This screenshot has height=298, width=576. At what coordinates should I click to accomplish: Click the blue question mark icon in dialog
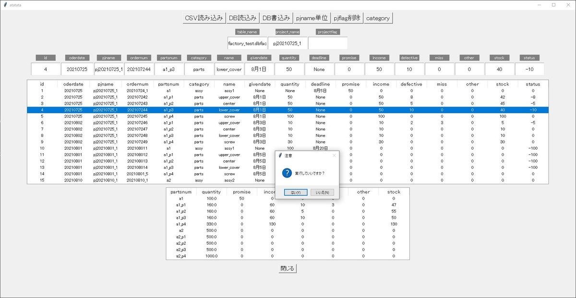pos(287,173)
